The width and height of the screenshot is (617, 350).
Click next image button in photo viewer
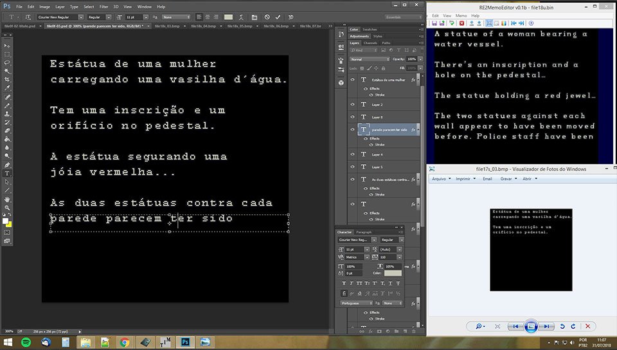(x=546, y=326)
